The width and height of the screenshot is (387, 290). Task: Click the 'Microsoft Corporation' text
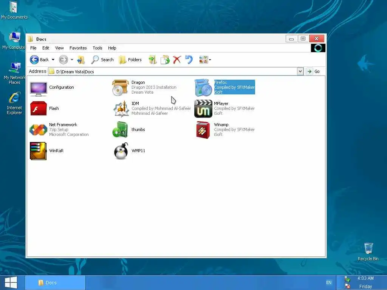point(69,134)
